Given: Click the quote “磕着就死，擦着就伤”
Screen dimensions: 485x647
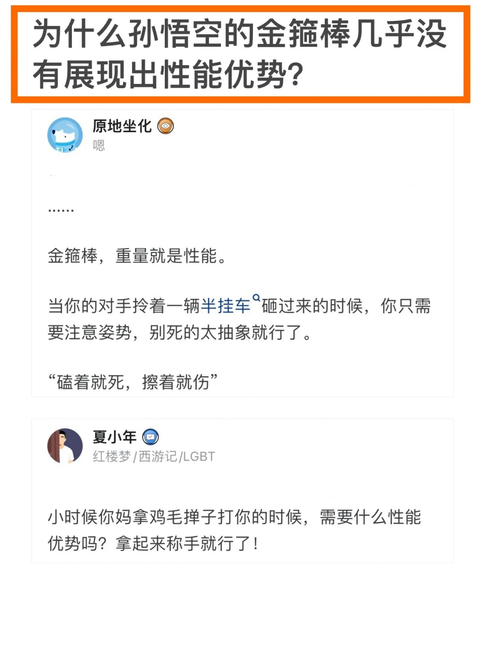Looking at the screenshot, I should pos(132,382).
